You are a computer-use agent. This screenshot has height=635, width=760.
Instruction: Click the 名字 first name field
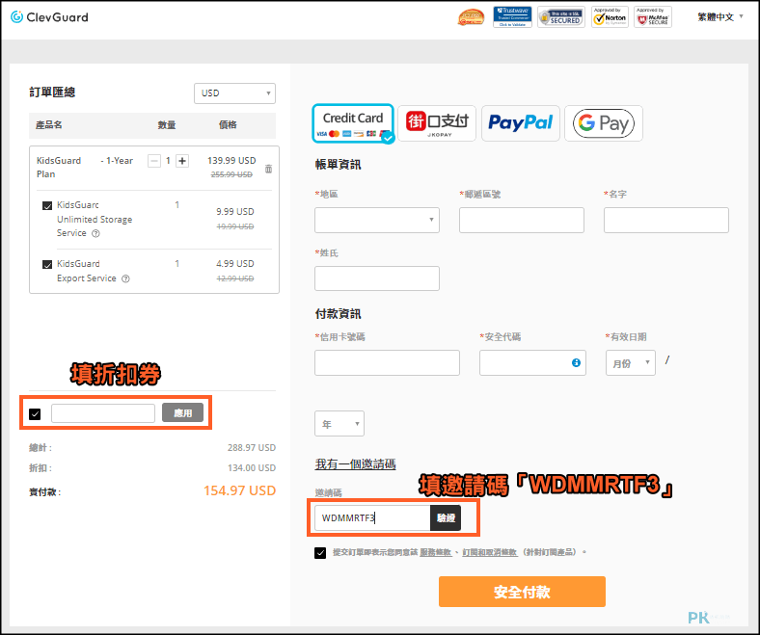666,220
